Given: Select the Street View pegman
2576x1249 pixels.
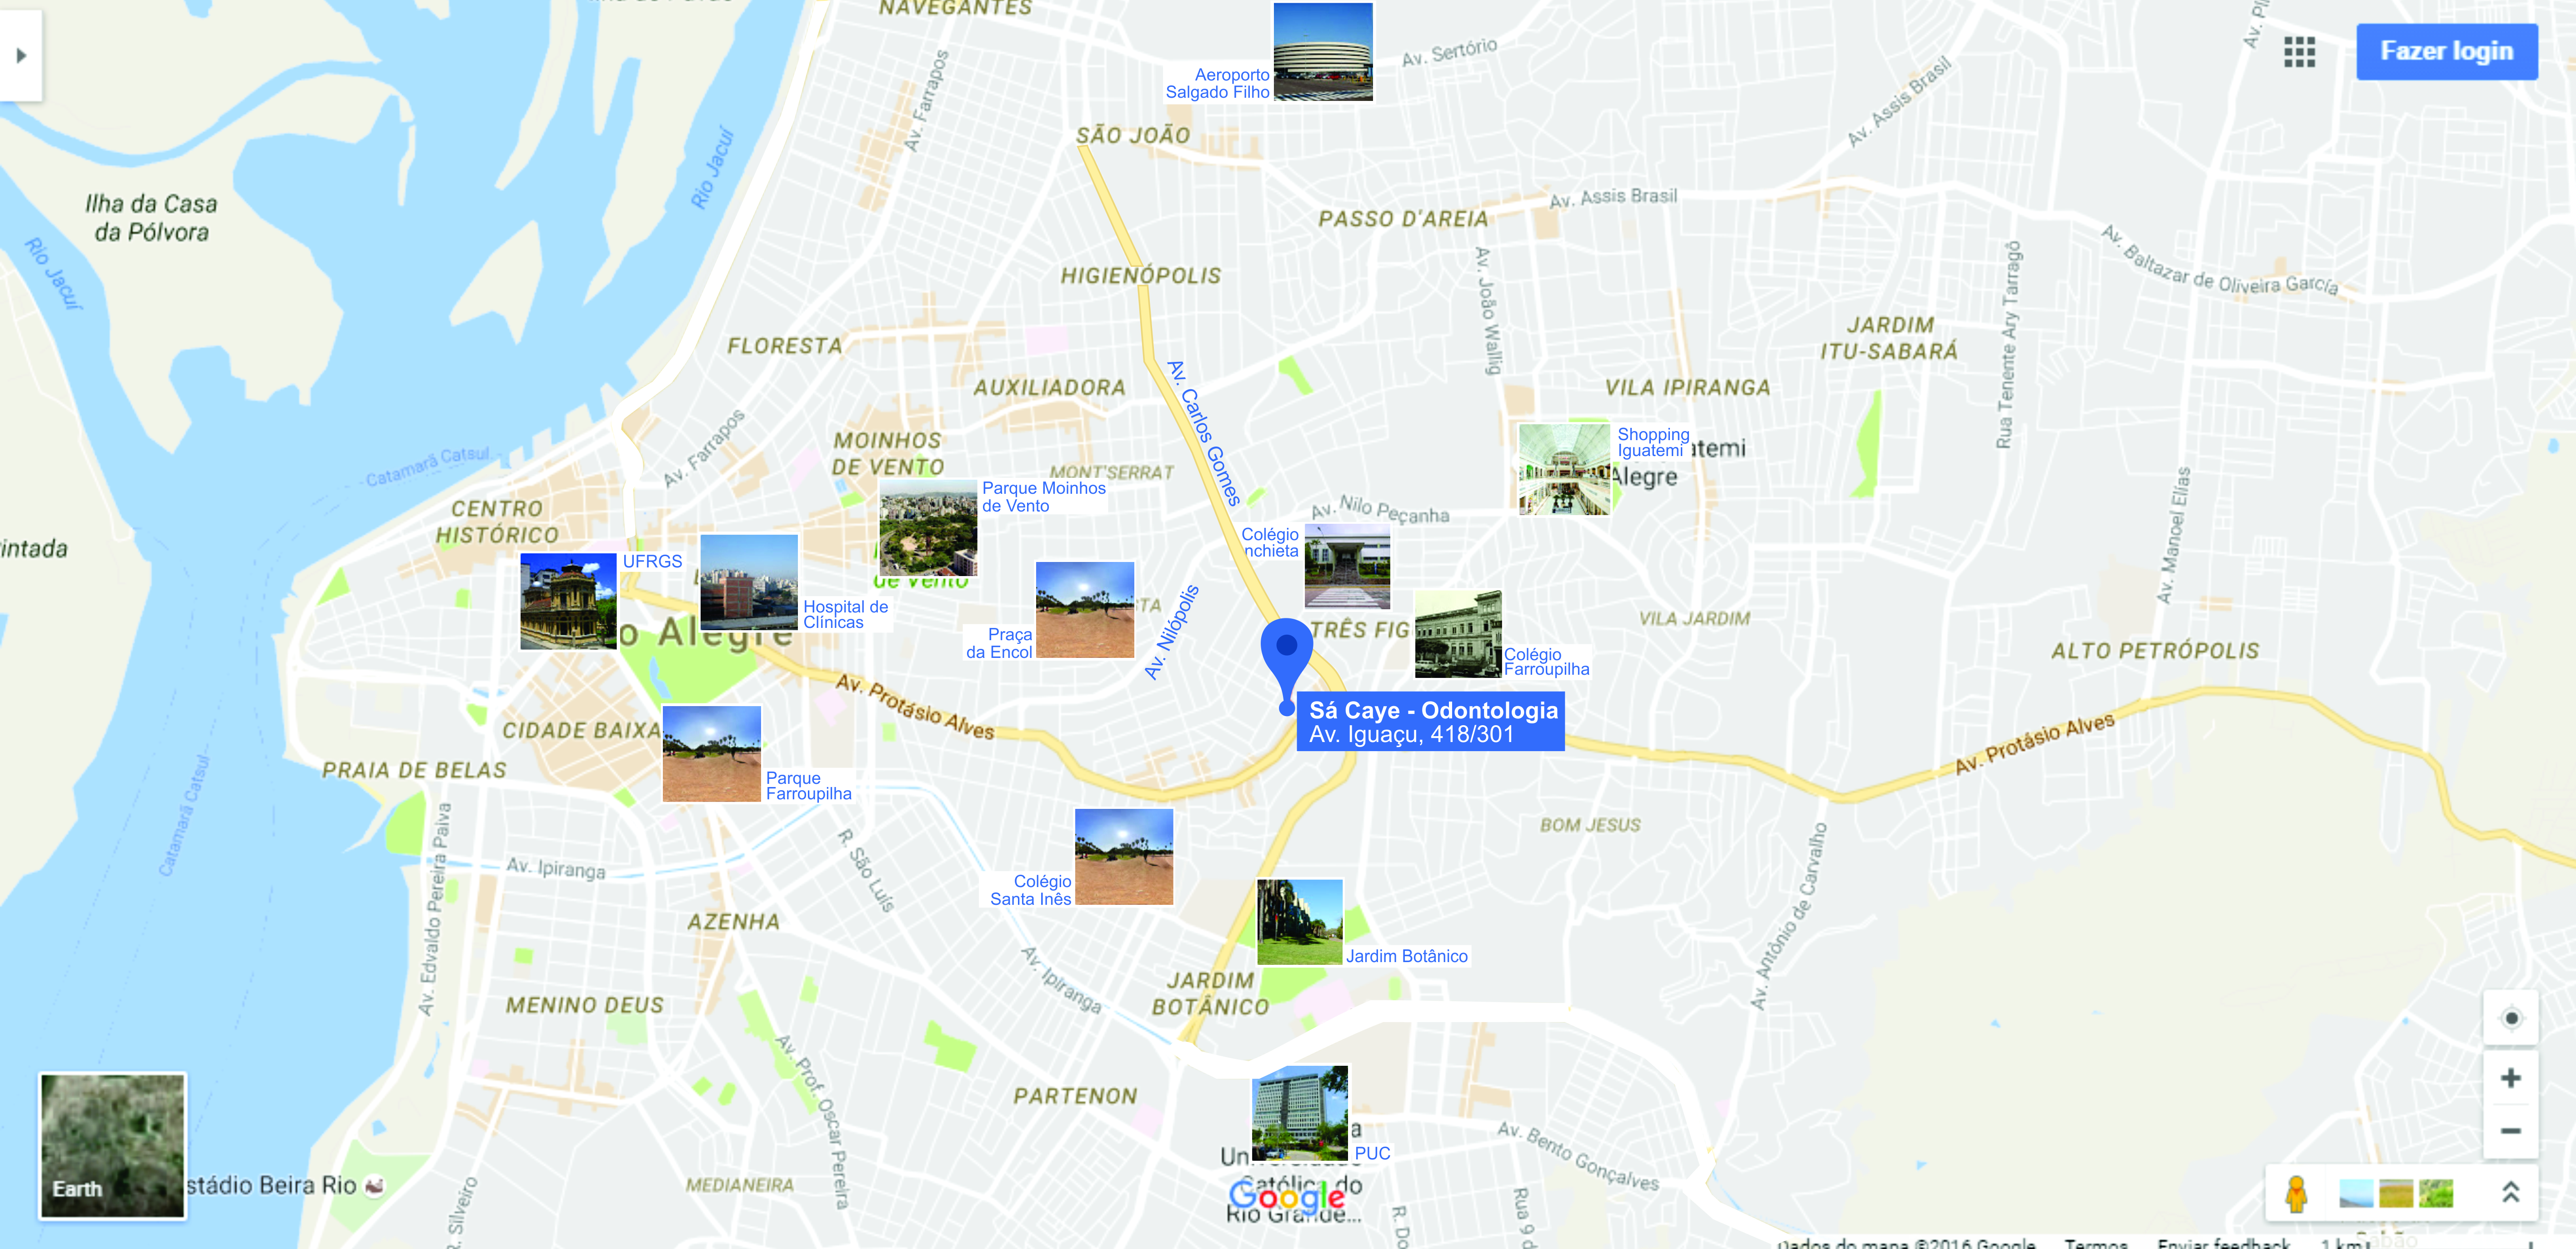Looking at the screenshot, I should [2296, 1193].
